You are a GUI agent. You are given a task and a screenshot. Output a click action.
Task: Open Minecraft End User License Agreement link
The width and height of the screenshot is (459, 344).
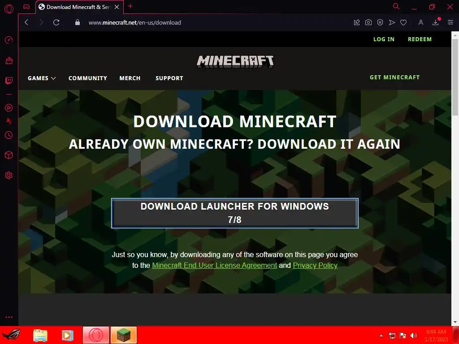coord(214,265)
